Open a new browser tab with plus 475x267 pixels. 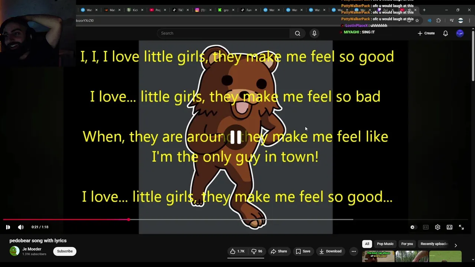(x=424, y=10)
